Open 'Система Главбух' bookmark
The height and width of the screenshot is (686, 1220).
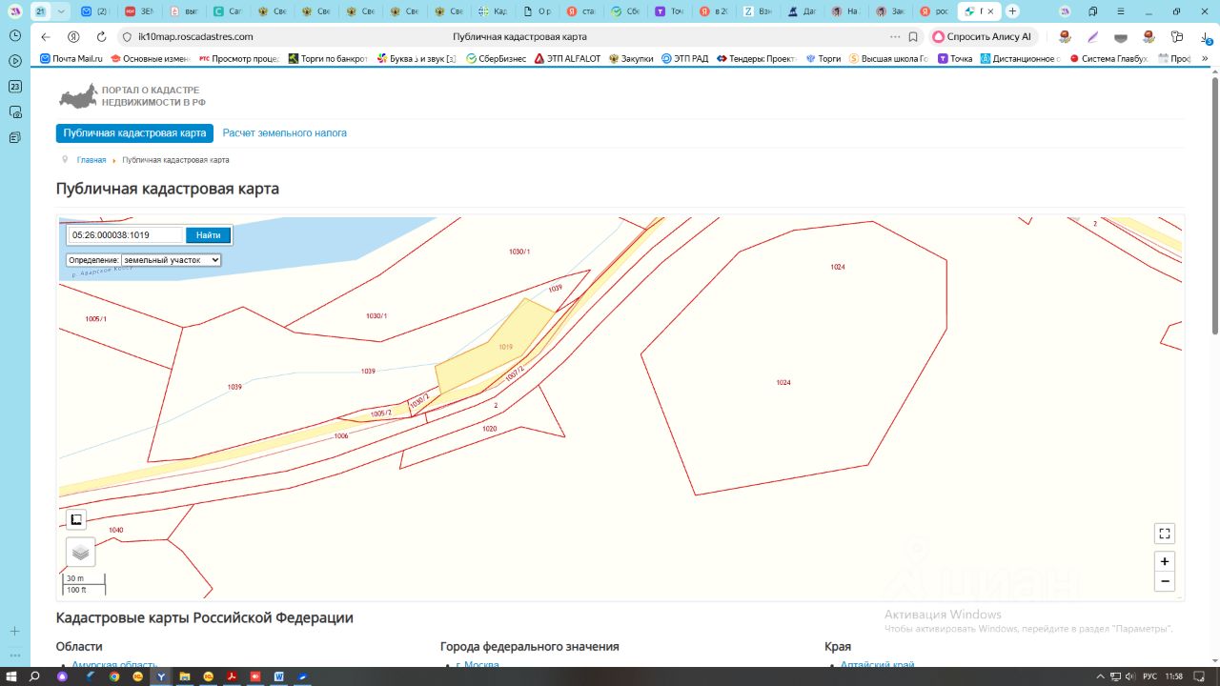pyautogui.click(x=1108, y=58)
